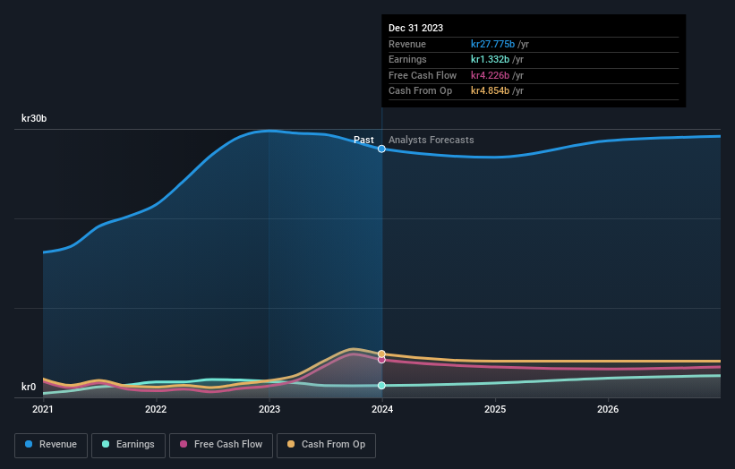The image size is (735, 469).
Task: Click the 'Cash From Op' label in tooltip
Action: coord(421,91)
